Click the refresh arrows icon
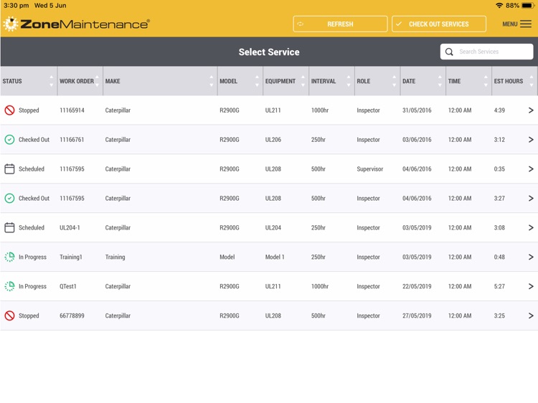538x403 pixels. click(x=301, y=24)
